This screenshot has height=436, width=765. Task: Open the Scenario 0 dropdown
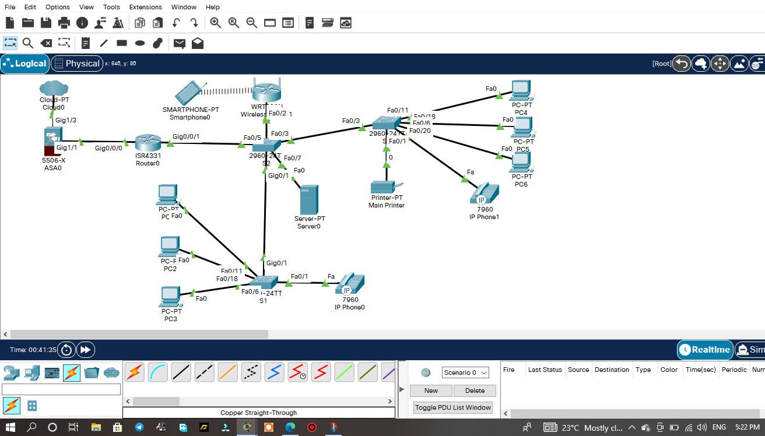click(465, 372)
